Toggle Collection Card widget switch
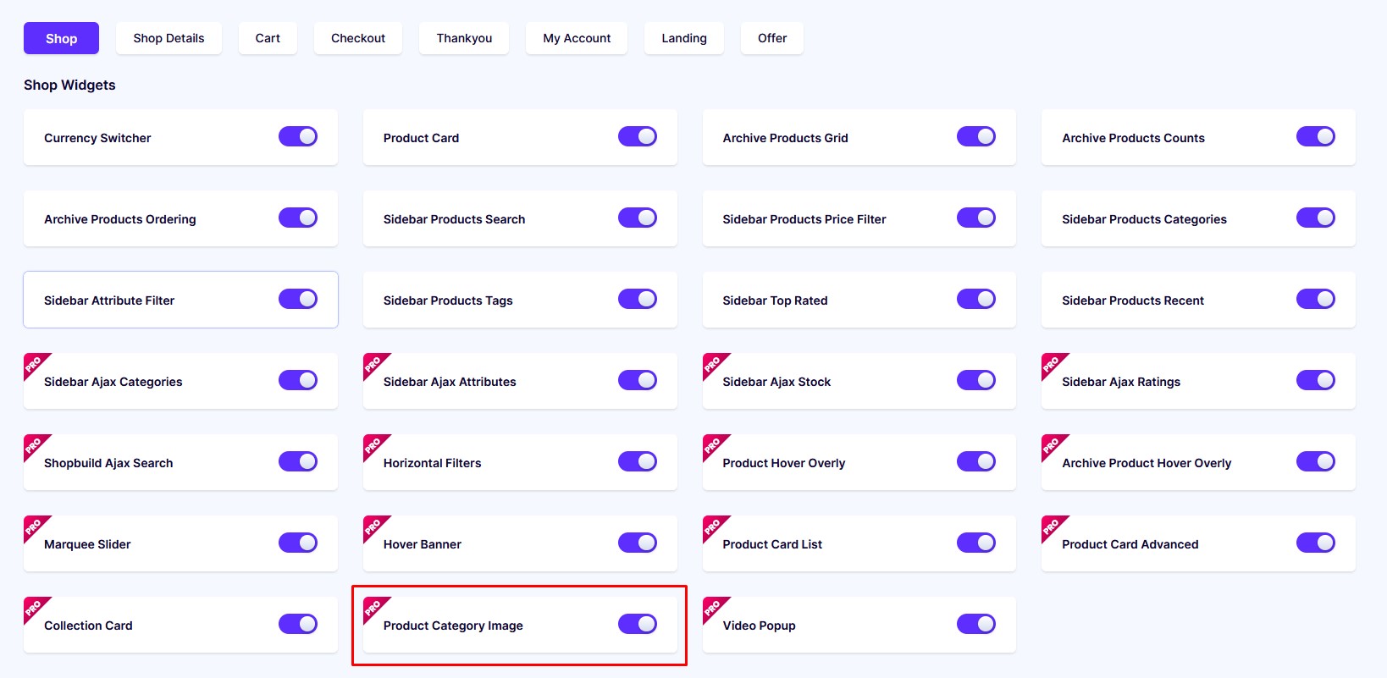 pos(298,624)
